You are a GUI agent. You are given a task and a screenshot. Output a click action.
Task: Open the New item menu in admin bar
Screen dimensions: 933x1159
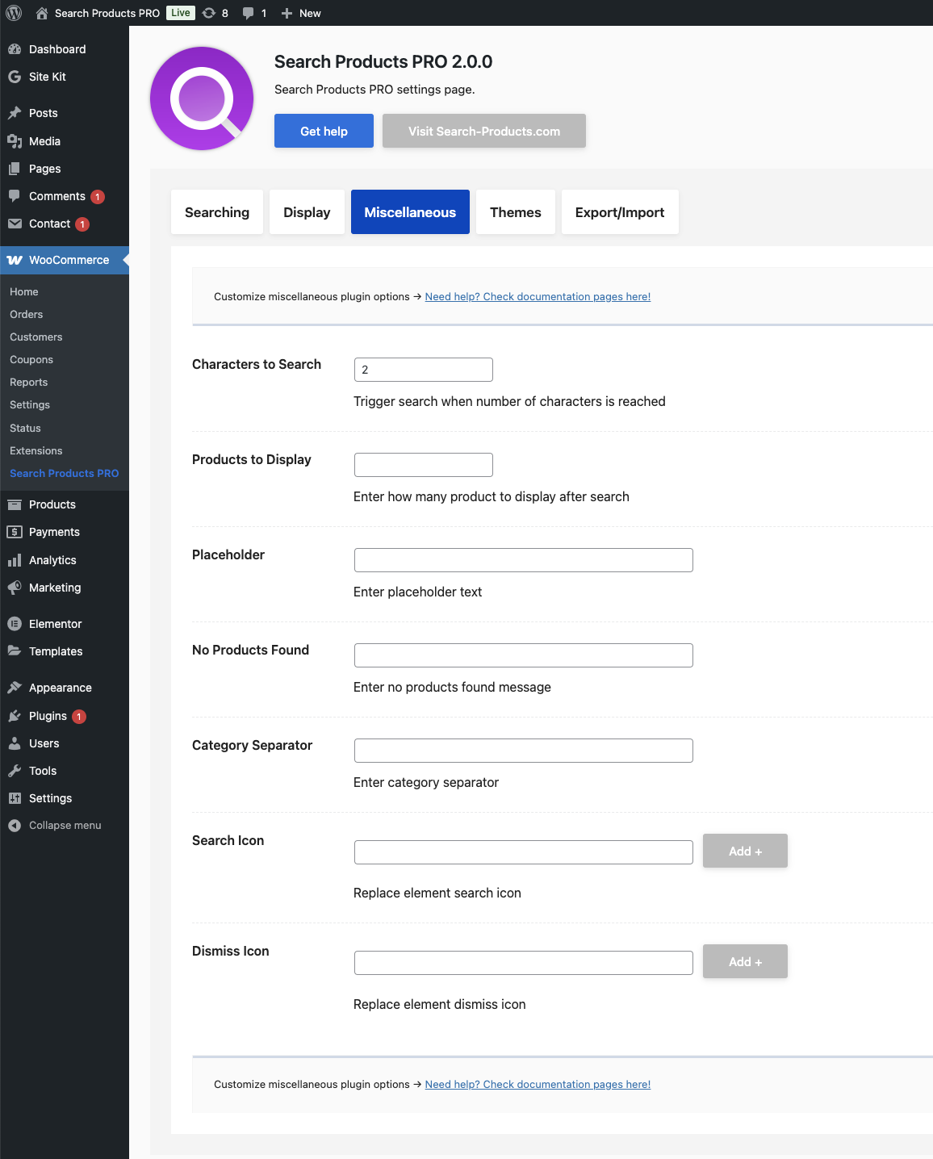[x=299, y=13]
